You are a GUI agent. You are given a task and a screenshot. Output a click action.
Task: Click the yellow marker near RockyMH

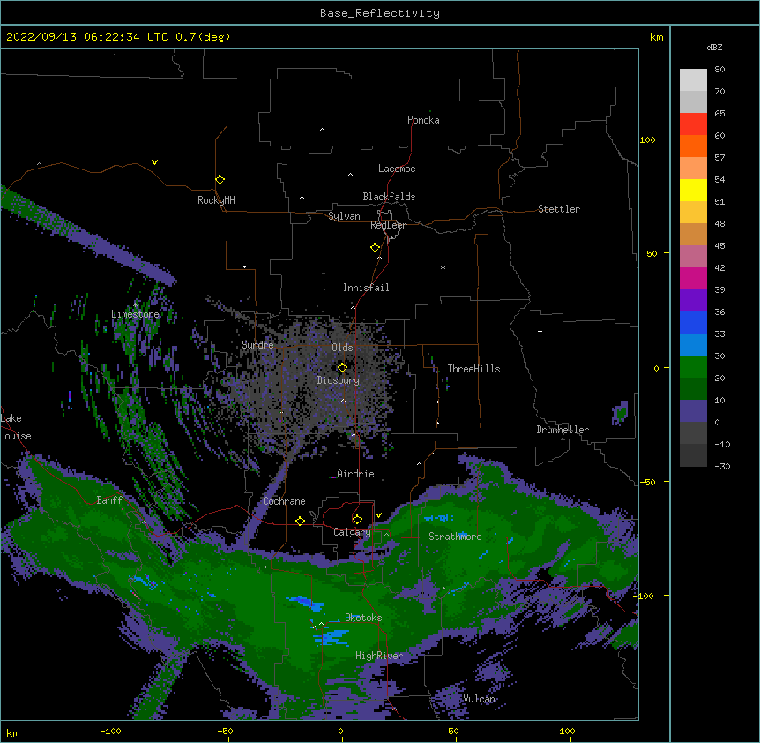tap(220, 180)
